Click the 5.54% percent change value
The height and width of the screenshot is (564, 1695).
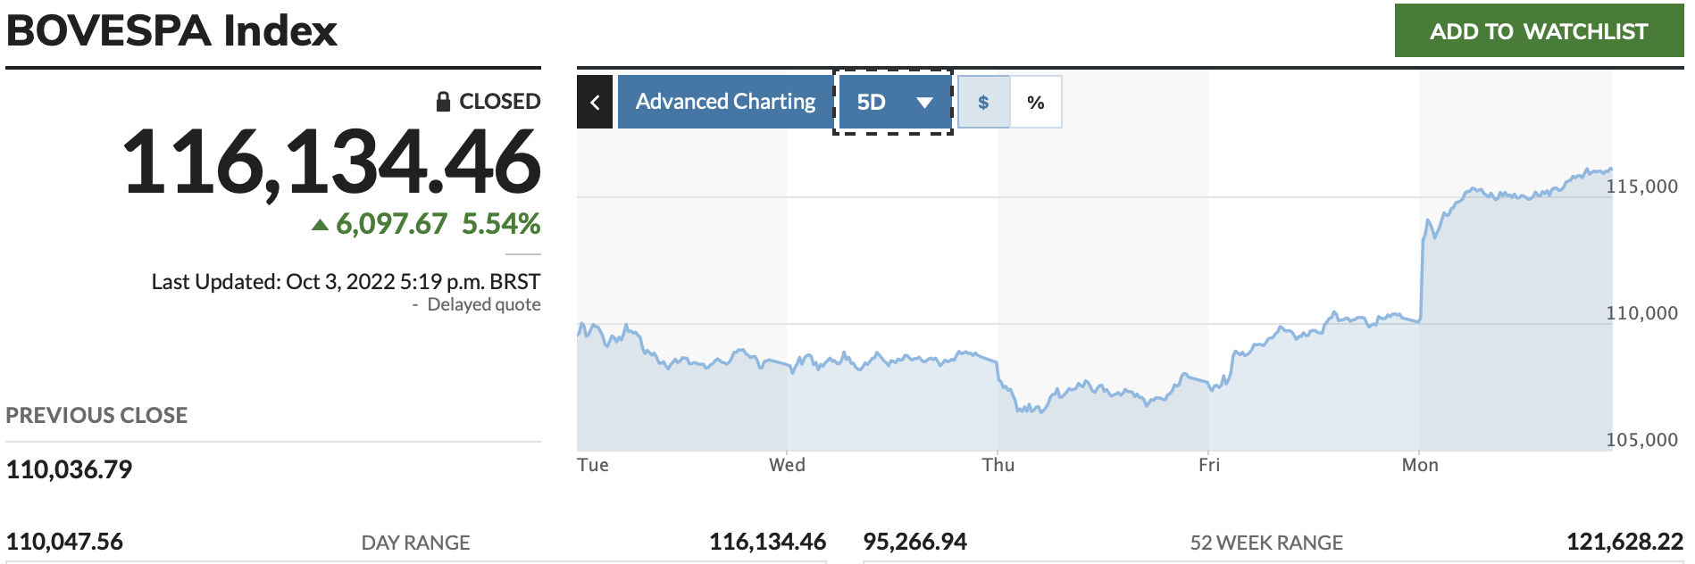pyautogui.click(x=501, y=224)
